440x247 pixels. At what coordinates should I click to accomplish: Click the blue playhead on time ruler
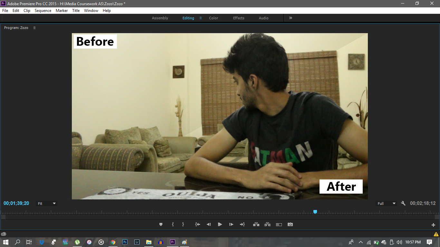pyautogui.click(x=315, y=212)
